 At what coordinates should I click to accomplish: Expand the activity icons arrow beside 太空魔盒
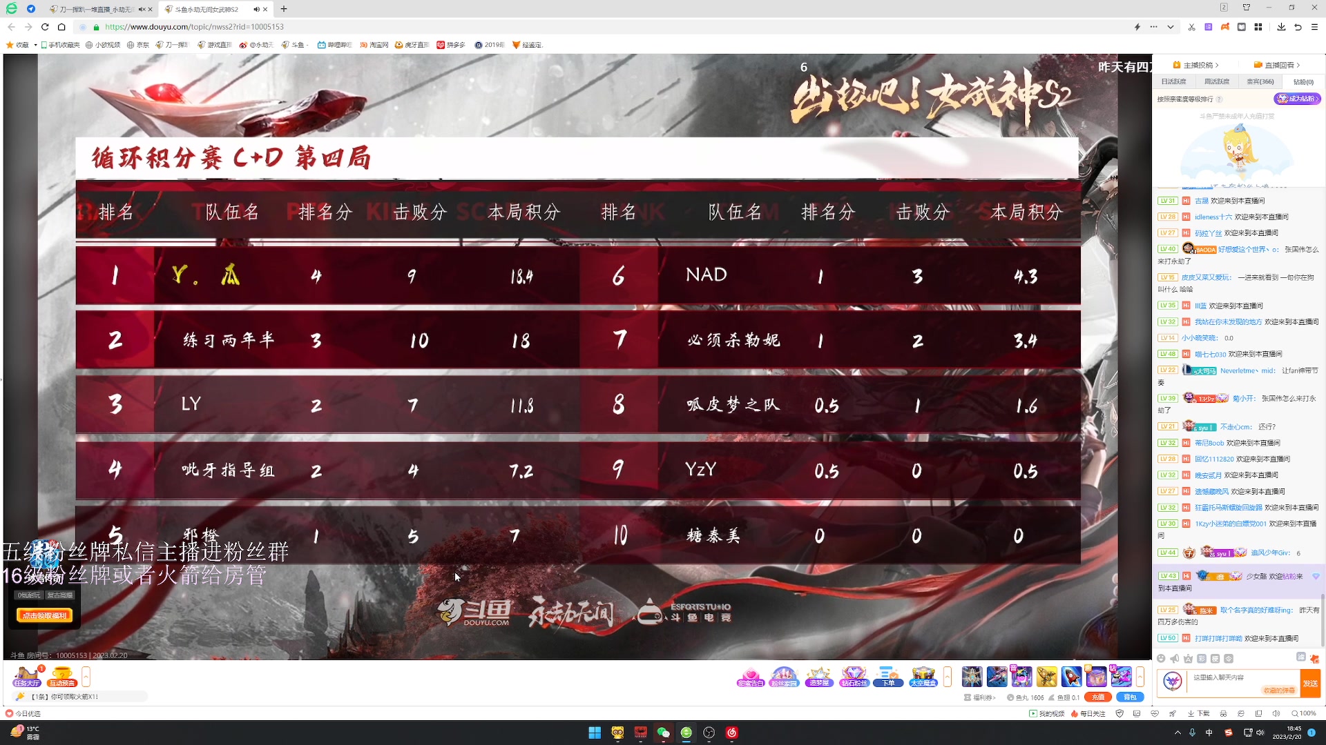(948, 677)
